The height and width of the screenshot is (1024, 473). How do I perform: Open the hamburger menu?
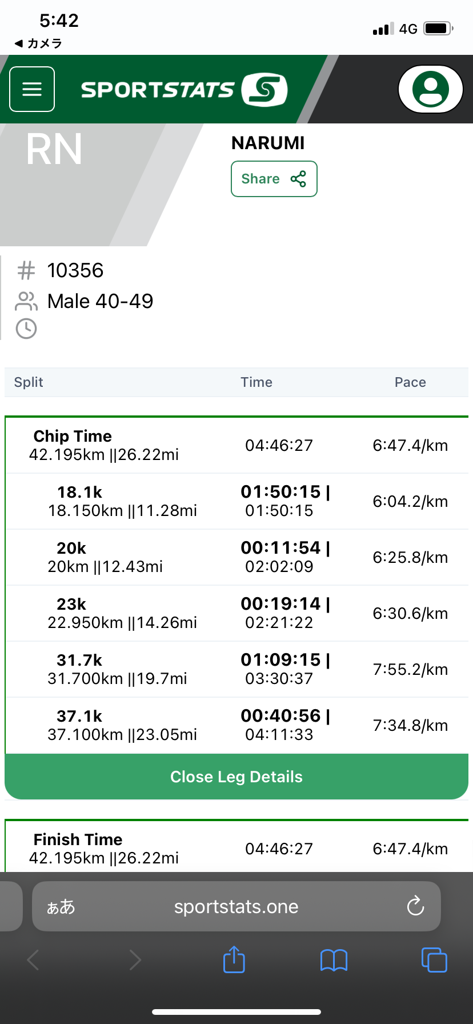coord(32,89)
